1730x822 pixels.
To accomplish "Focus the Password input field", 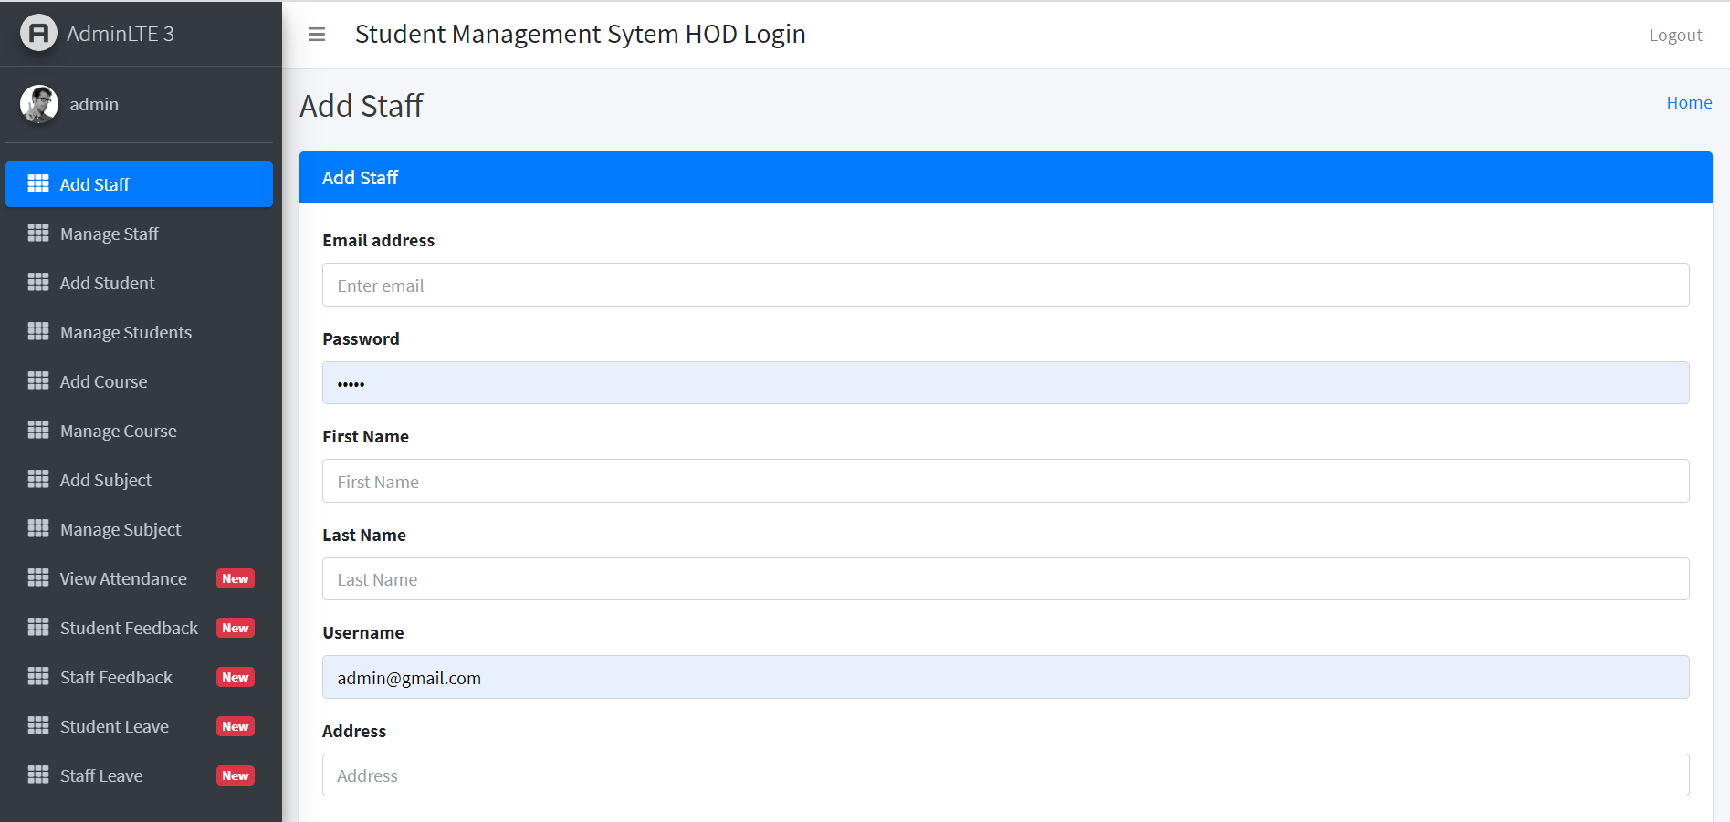I will (1005, 382).
